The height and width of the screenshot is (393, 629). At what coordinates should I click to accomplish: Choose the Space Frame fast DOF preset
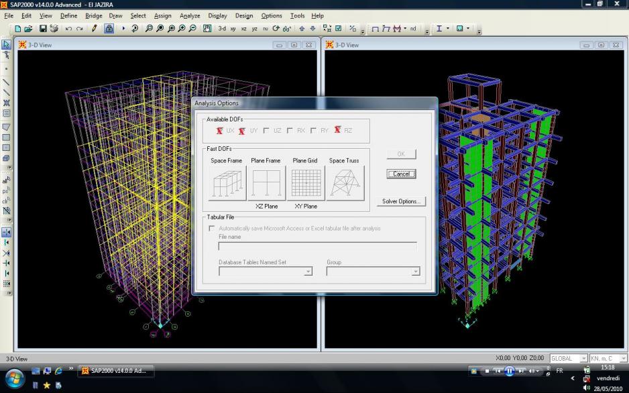click(227, 183)
